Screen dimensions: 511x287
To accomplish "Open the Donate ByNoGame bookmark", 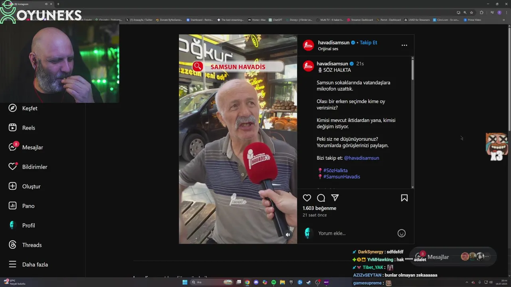I will (x=169, y=20).
